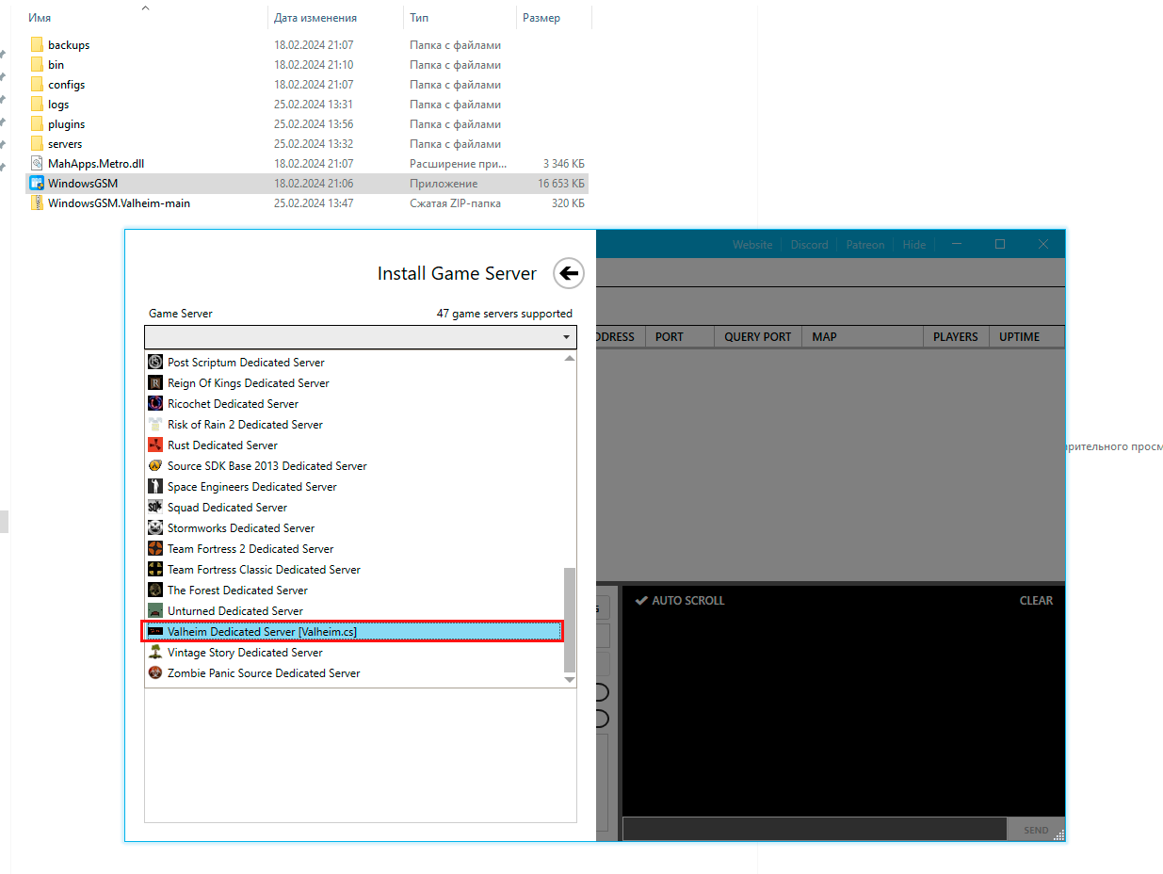Go back using the arrow circle icon

[x=569, y=273]
